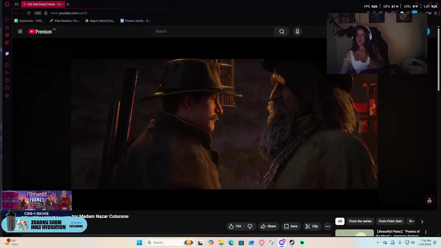Click the YouTube search box
The width and height of the screenshot is (441, 248).
[213, 31]
